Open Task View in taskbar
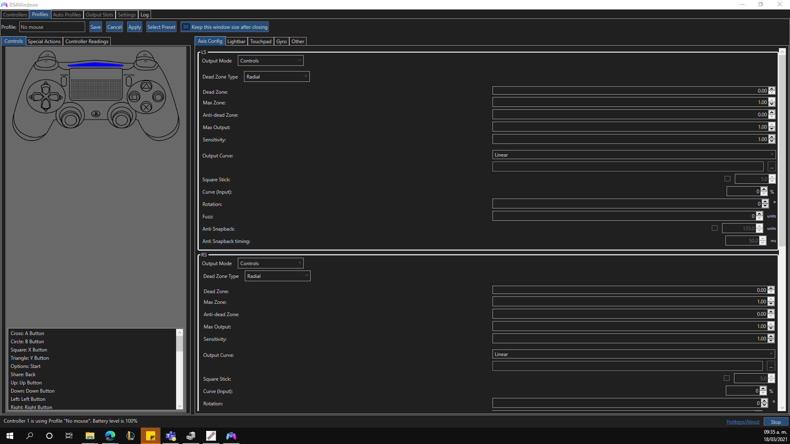The width and height of the screenshot is (790, 444). 69,436
